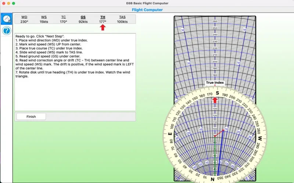Click the instruction text area
The width and height of the screenshot is (294, 183).
click(x=75, y=72)
